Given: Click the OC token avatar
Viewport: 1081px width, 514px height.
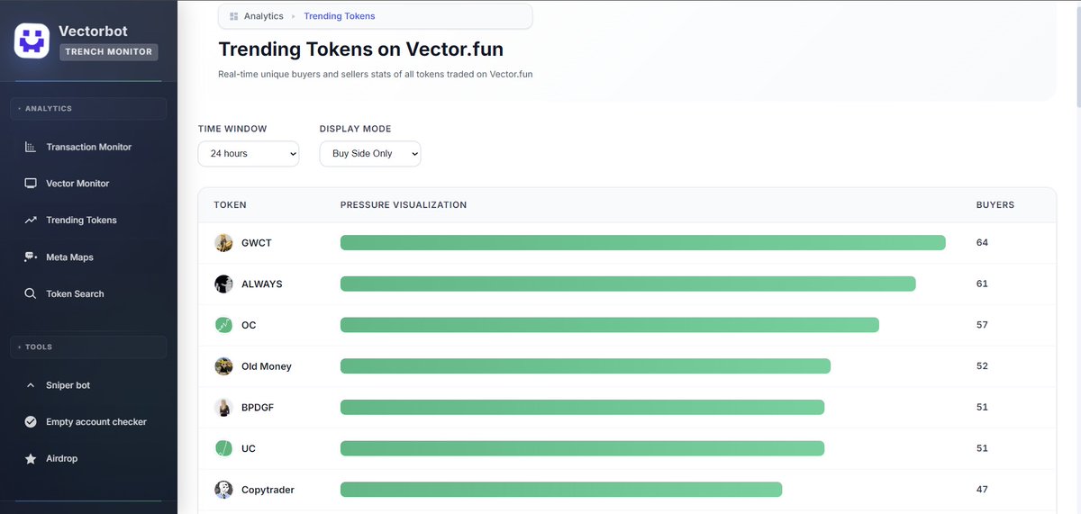Looking at the screenshot, I should coord(223,325).
